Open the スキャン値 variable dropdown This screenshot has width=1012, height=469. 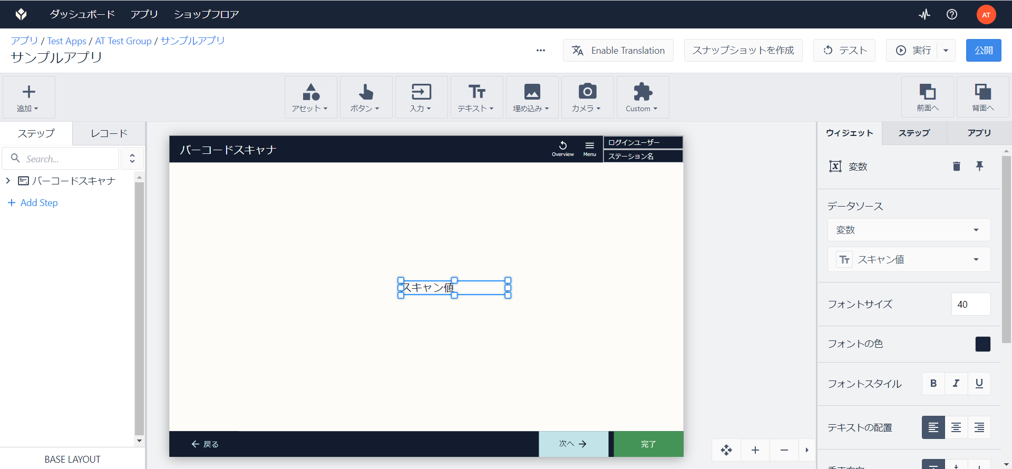(909, 259)
